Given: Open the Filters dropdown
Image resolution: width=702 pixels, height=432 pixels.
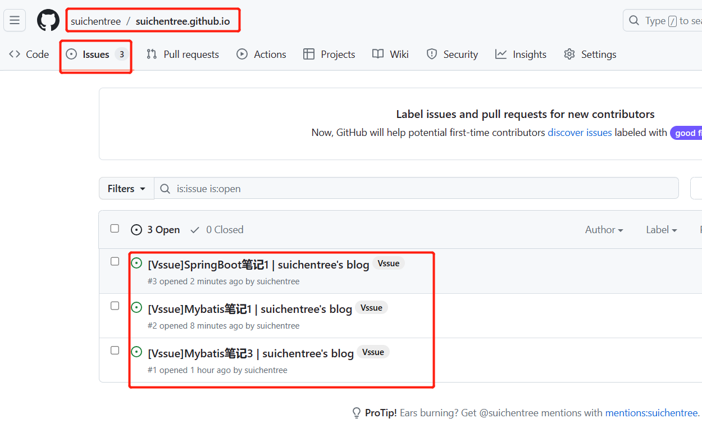Looking at the screenshot, I should [126, 189].
